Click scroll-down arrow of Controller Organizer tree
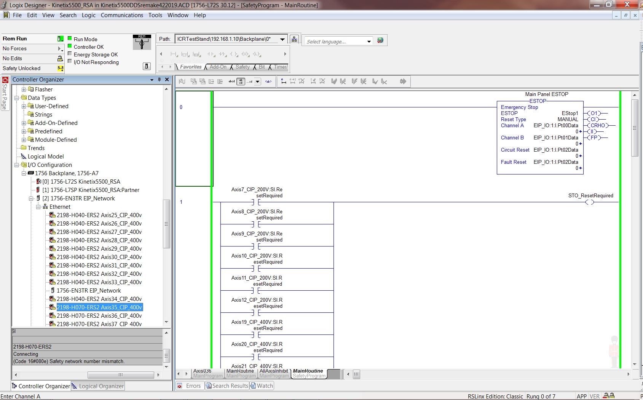The width and height of the screenshot is (643, 400). [x=166, y=322]
